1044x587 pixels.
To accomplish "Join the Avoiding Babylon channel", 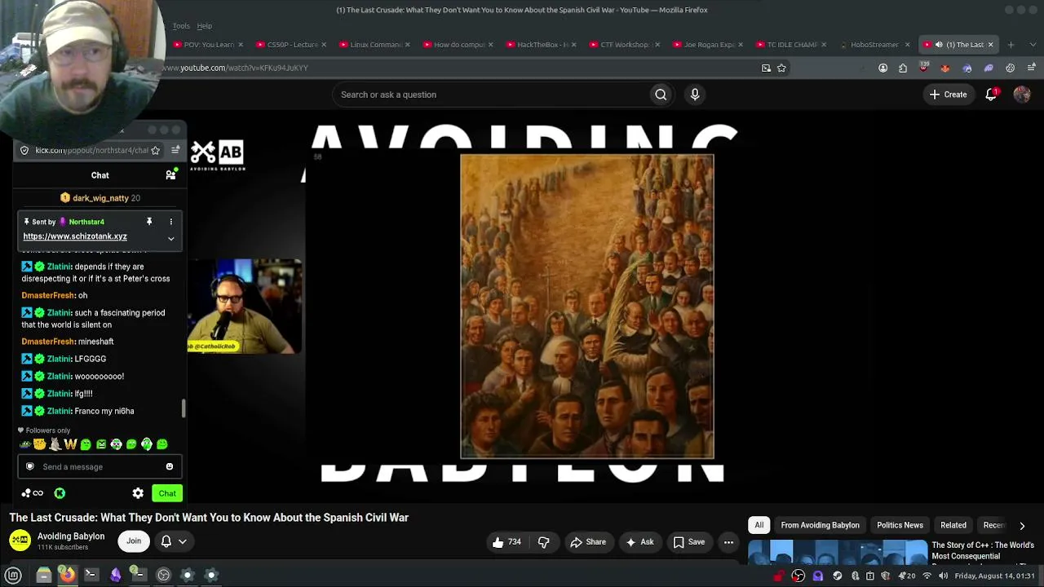I will click(134, 541).
